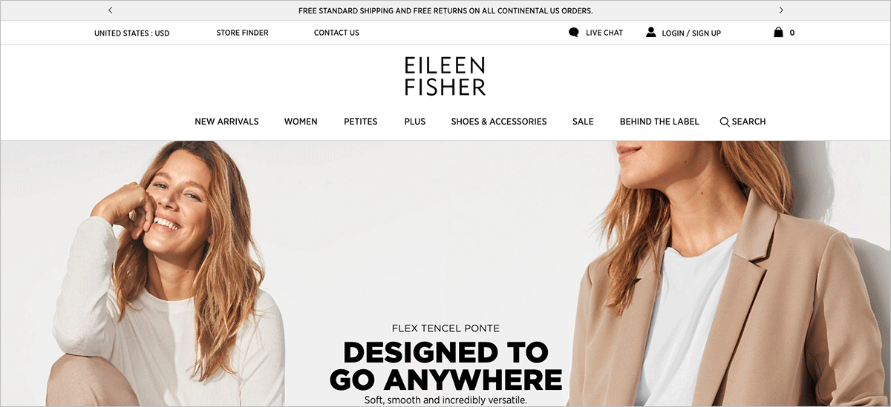Click the previous announcement arrow in top banner

111,10
